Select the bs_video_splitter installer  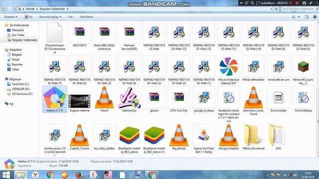point(104,137)
